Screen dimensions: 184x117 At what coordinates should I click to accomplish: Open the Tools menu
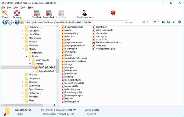point(23,8)
